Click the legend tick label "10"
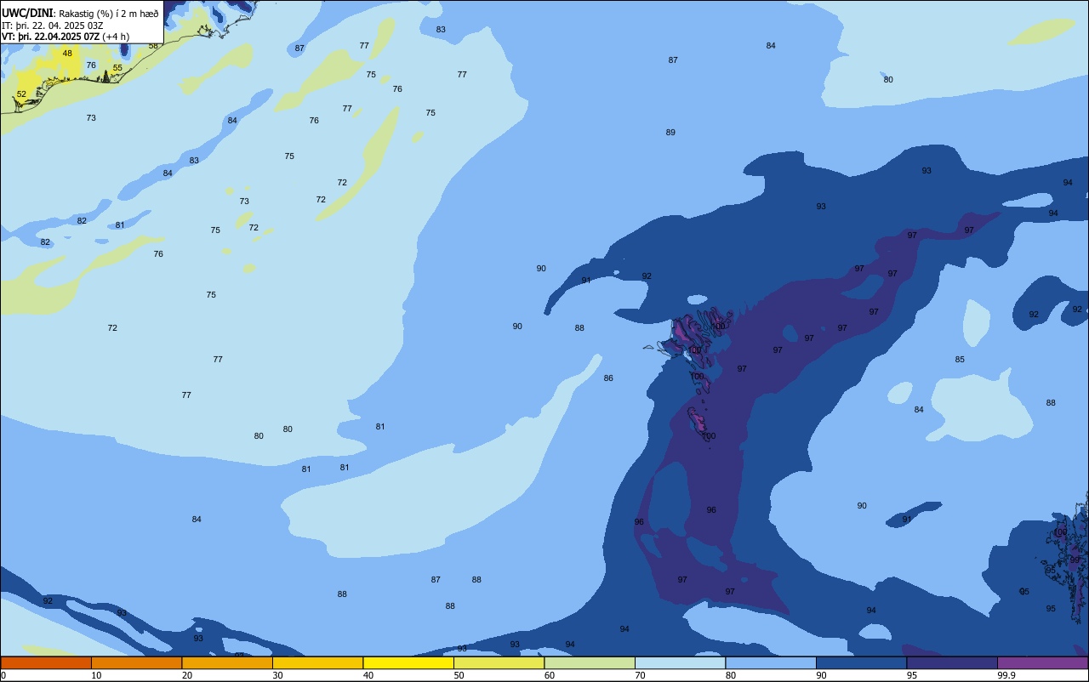The height and width of the screenshot is (682, 1089). 97,675
